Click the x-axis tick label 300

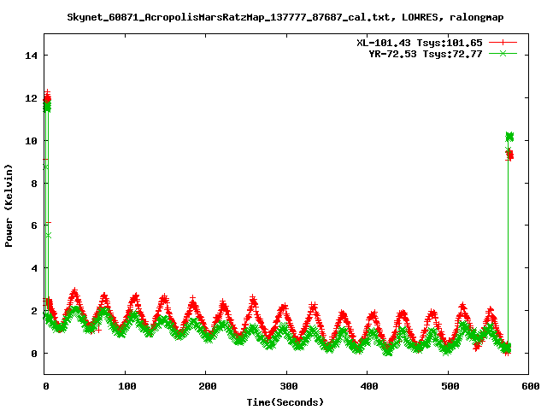coord(288,386)
